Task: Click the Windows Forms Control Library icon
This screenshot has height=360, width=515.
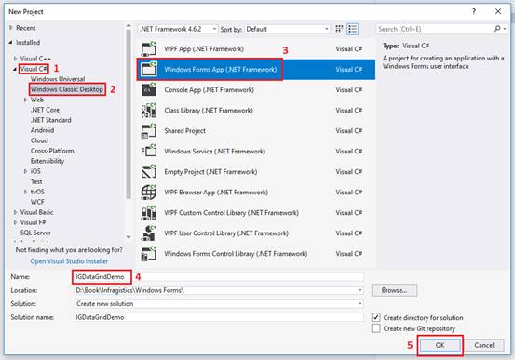Action: click(149, 254)
